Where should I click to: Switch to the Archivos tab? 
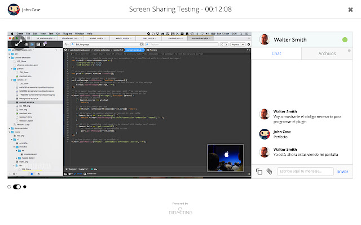327,53
